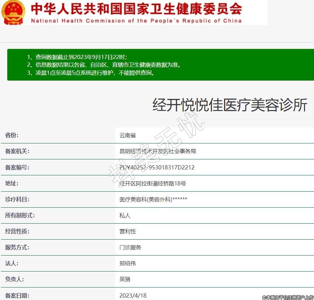Click the 营利性 business nature value
The width and height of the screenshot is (314, 300).
click(x=127, y=231)
